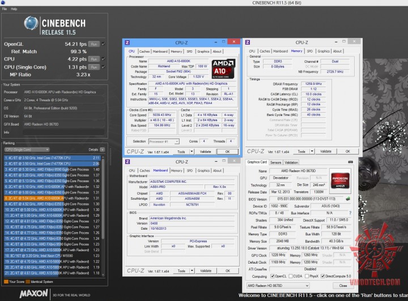Viewport: 408px width, 301px height.
Task: Open the File menu in Cinebench
Action: point(5,9)
